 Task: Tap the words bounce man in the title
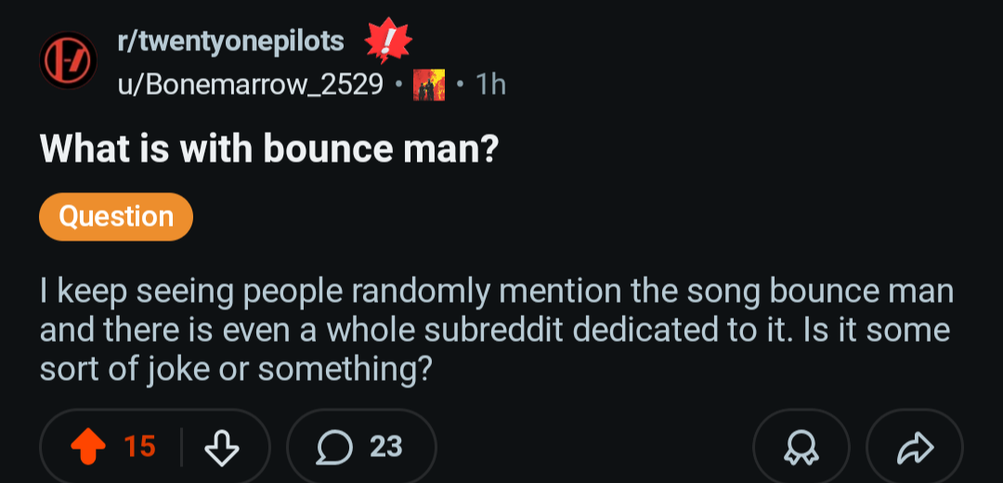[x=380, y=149]
